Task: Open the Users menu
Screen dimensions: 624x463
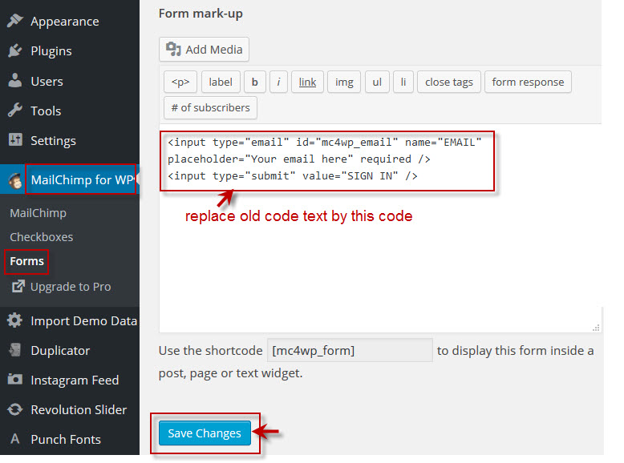Action: (x=47, y=81)
